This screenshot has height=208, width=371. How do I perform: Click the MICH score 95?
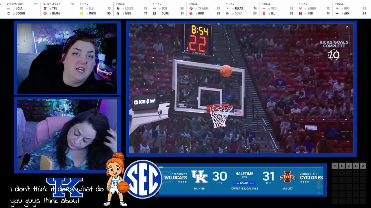[x=109, y=14]
